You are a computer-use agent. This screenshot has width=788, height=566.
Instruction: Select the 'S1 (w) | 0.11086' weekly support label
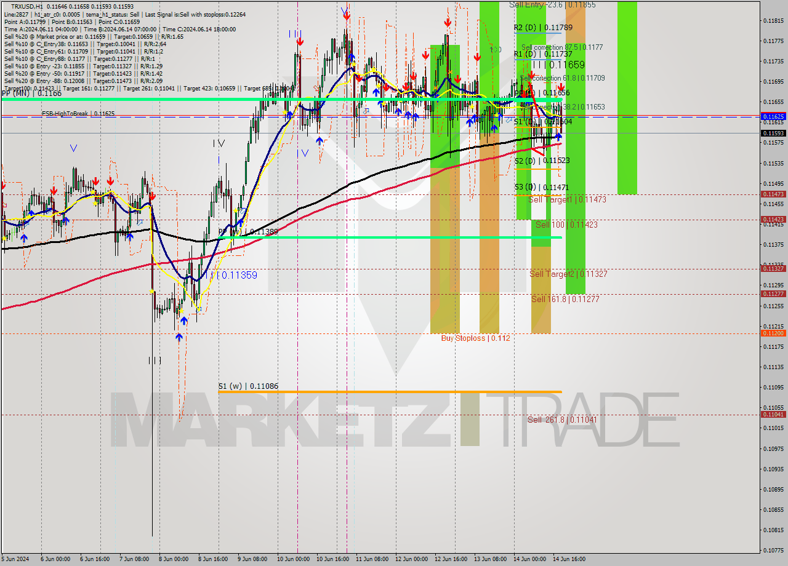tap(248, 386)
